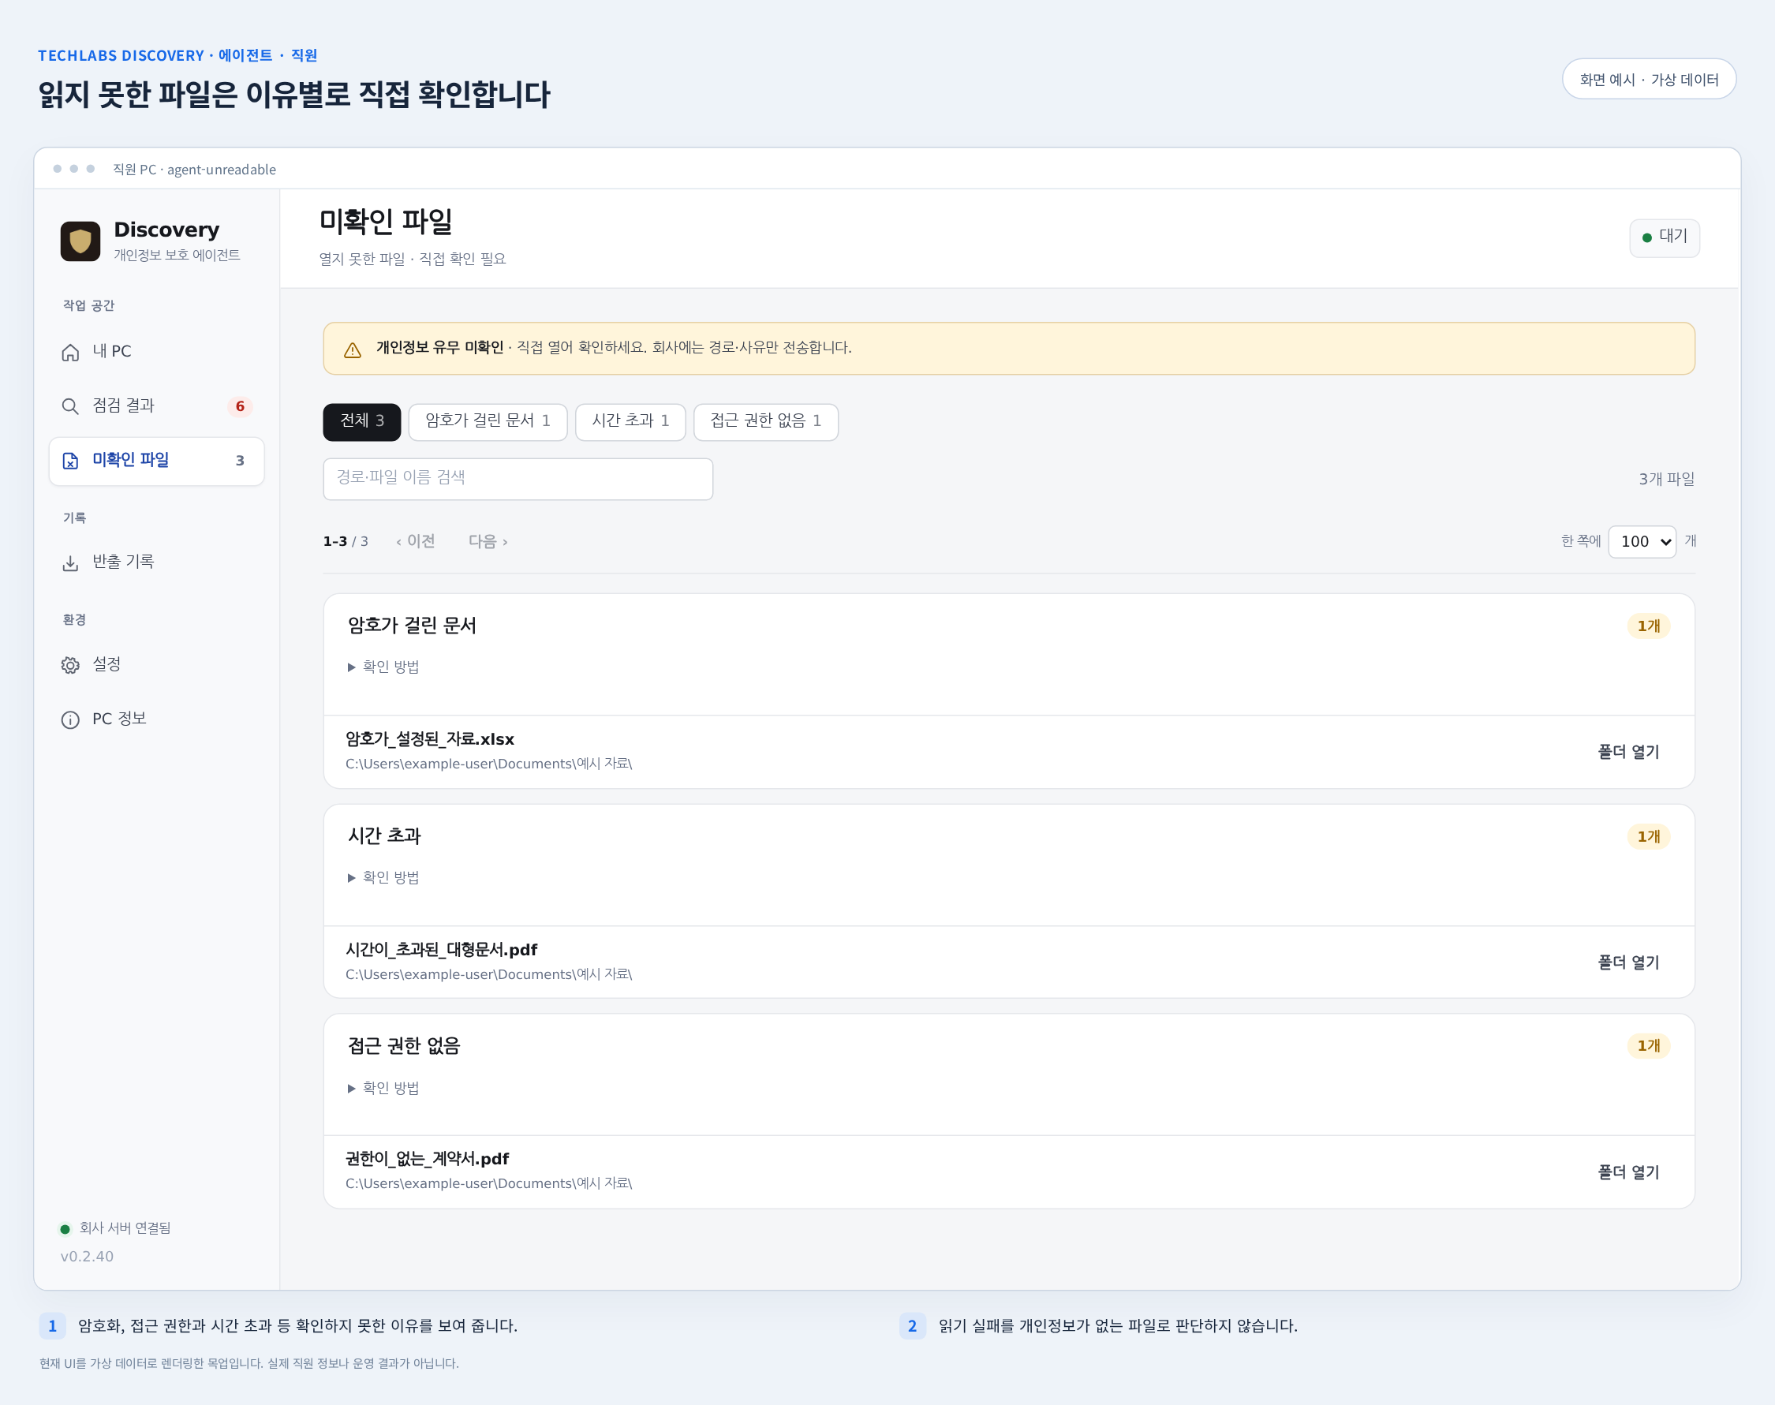
Task: Click the 경로·파일 이름 검색 field
Action: tap(518, 479)
